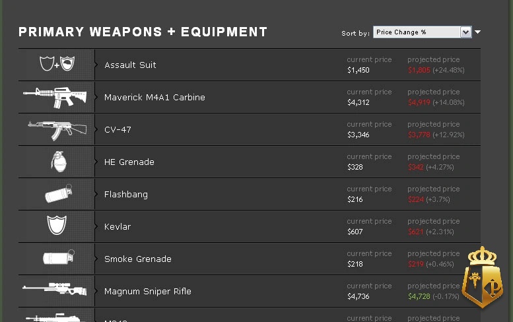Click the gold crown shield watermark logo
Viewport: 513px width, 322px height.
coord(482,277)
